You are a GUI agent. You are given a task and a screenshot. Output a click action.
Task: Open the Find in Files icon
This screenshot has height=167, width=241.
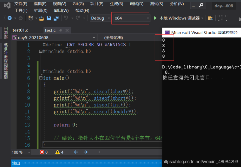(x=210, y=18)
